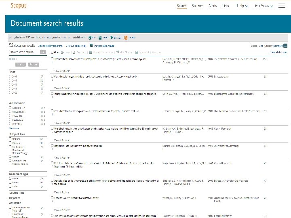Select the Dental disease in children result checkbox
The width and height of the screenshot is (291, 218).
(52, 146)
